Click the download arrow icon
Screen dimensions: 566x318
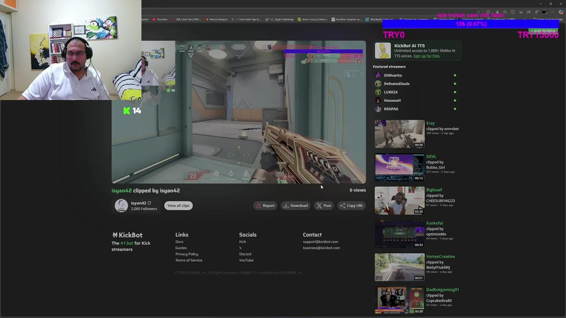click(x=286, y=205)
